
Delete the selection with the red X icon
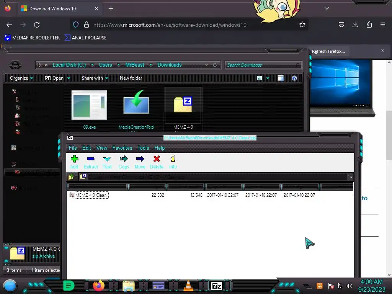click(157, 162)
